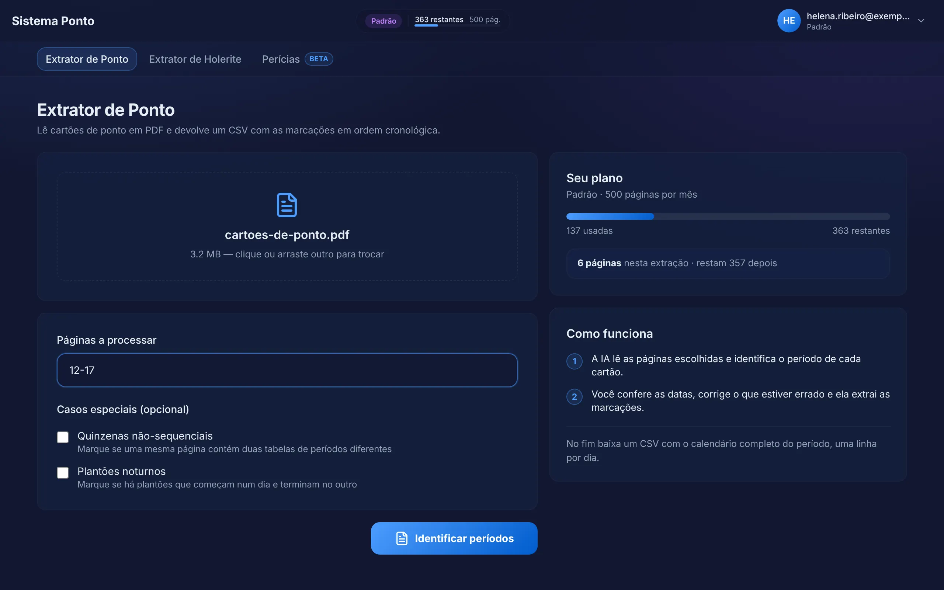
Task: Click the step 1 circle in Como funciona
Action: [574, 361]
